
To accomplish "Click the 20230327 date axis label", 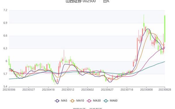I will point(29,90).
